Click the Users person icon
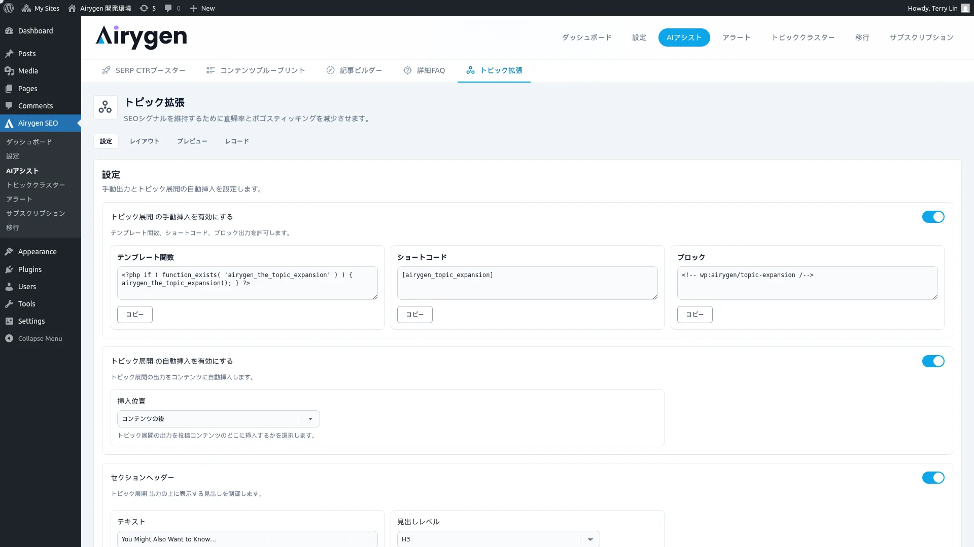Image resolution: width=974 pixels, height=547 pixels. point(9,287)
